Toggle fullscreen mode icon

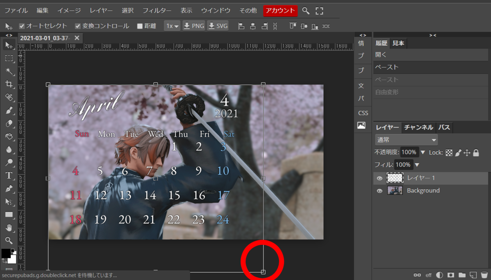pyautogui.click(x=319, y=11)
